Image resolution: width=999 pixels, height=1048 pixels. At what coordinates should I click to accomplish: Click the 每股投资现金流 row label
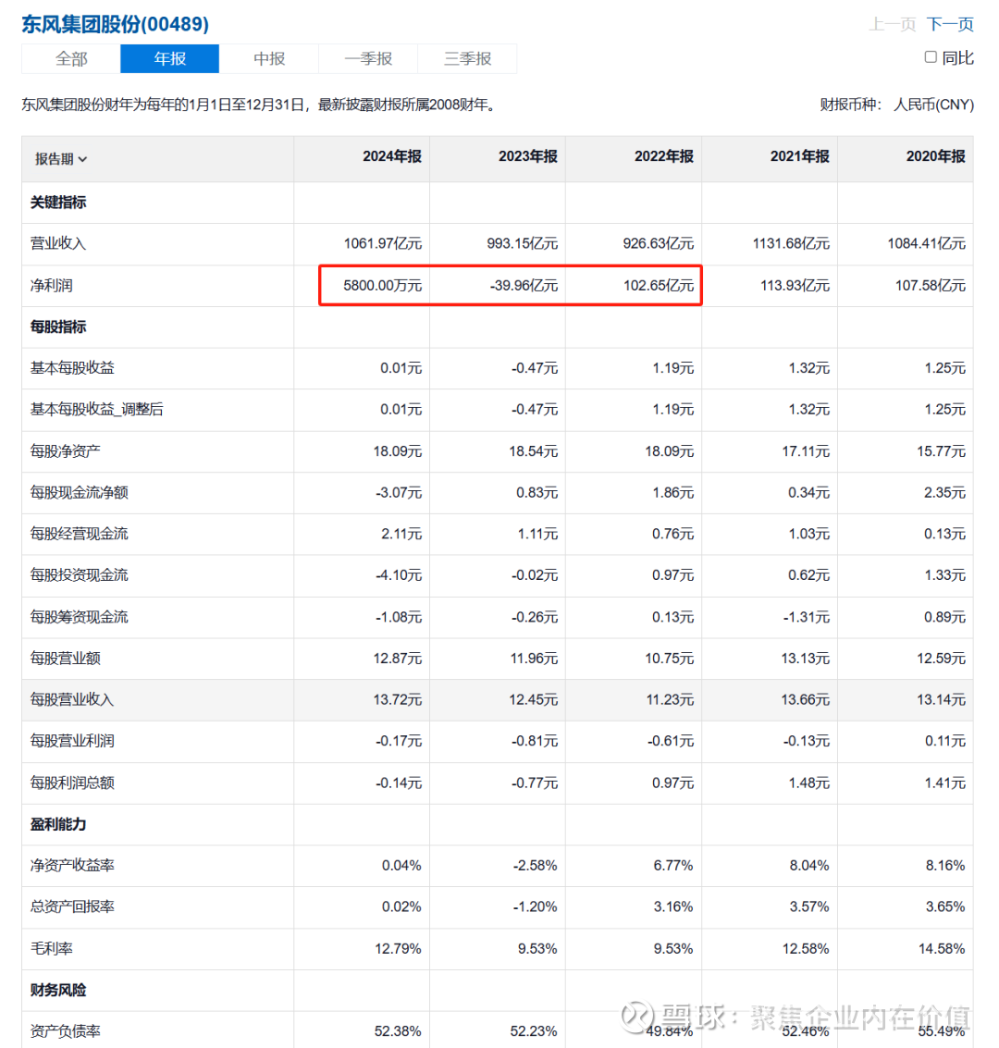tap(79, 574)
